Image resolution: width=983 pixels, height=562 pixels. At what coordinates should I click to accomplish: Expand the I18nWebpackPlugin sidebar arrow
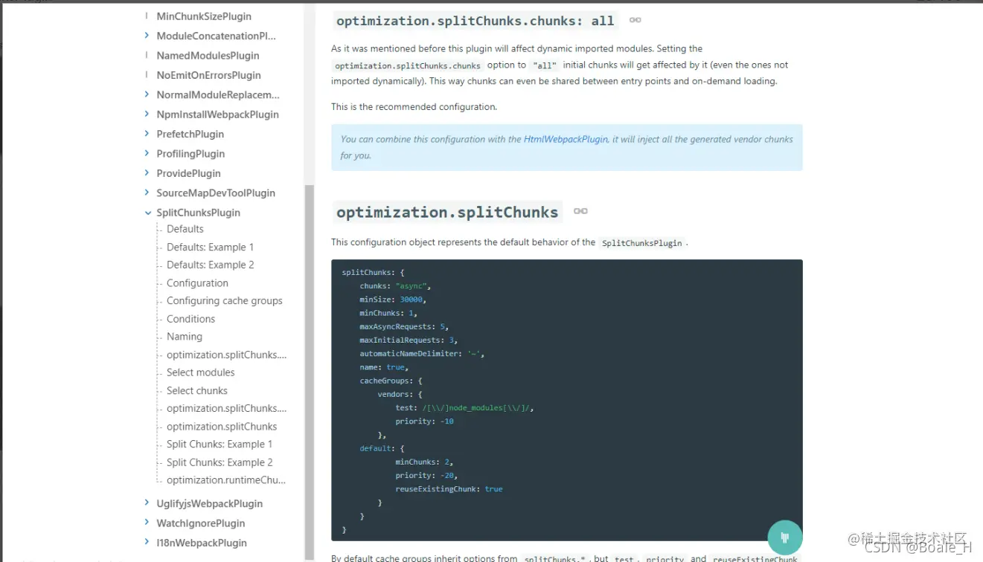[x=147, y=543]
